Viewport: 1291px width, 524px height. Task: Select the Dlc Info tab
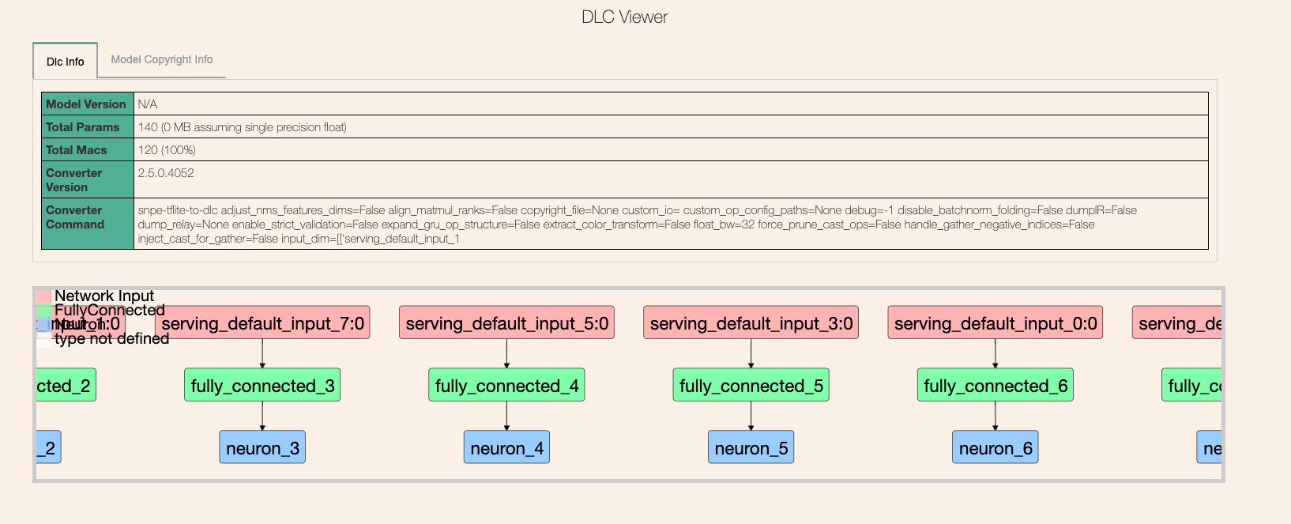[64, 61]
